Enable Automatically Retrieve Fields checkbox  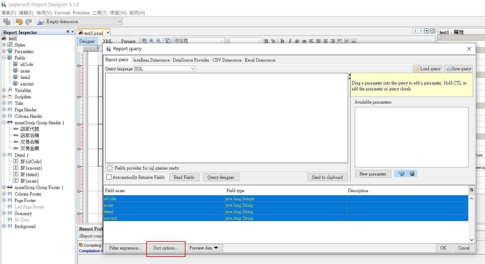(x=109, y=177)
